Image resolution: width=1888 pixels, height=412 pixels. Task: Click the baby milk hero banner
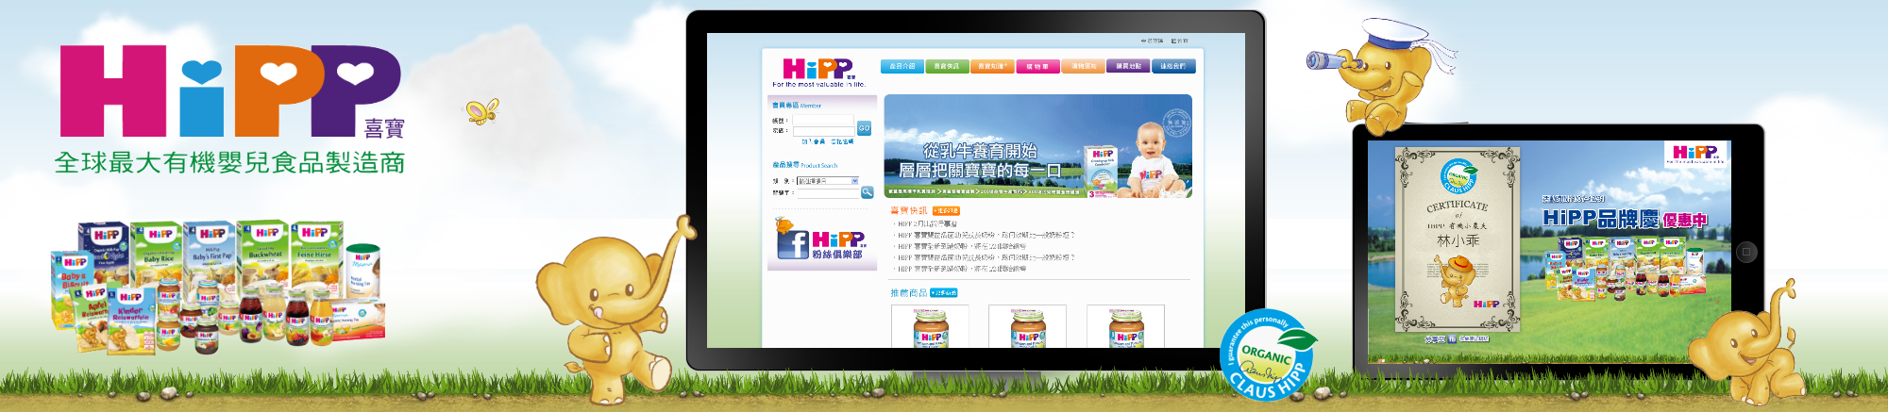[1037, 146]
